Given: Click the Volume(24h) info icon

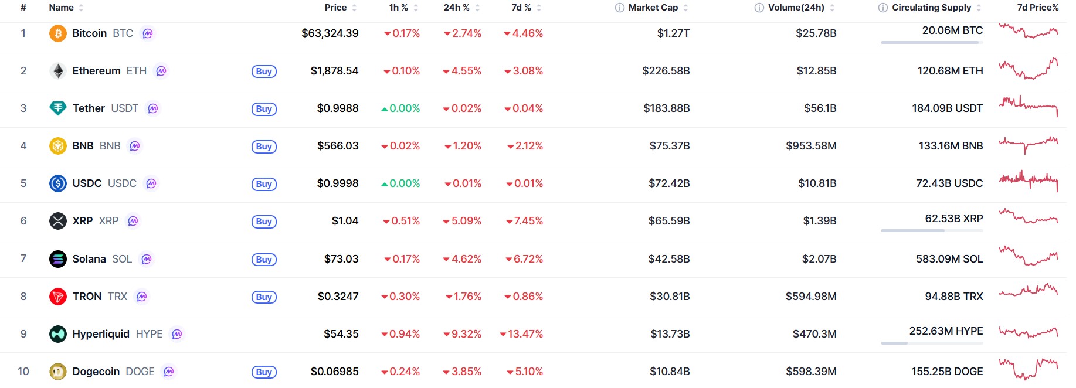Looking at the screenshot, I should [x=759, y=8].
